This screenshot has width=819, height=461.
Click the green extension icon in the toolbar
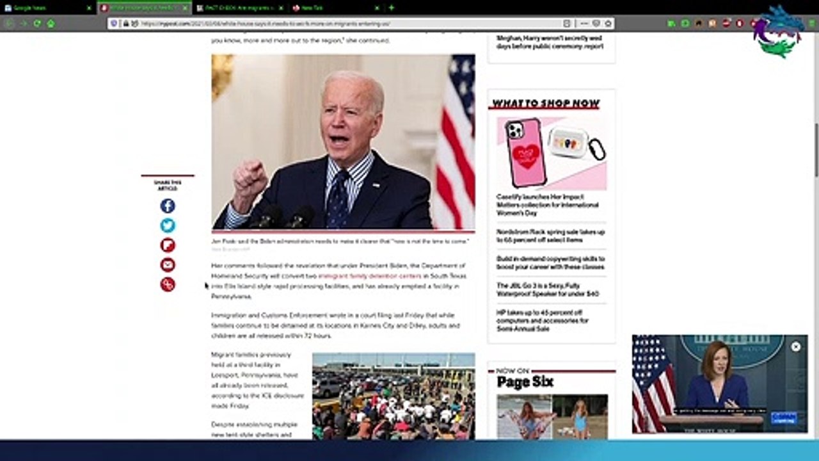pyautogui.click(x=671, y=23)
